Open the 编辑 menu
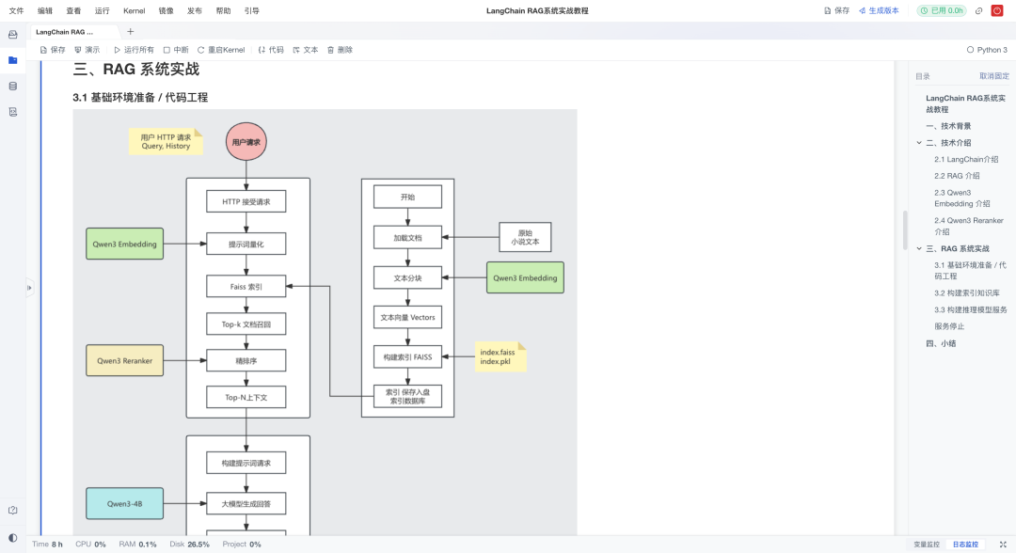 pyautogui.click(x=45, y=11)
